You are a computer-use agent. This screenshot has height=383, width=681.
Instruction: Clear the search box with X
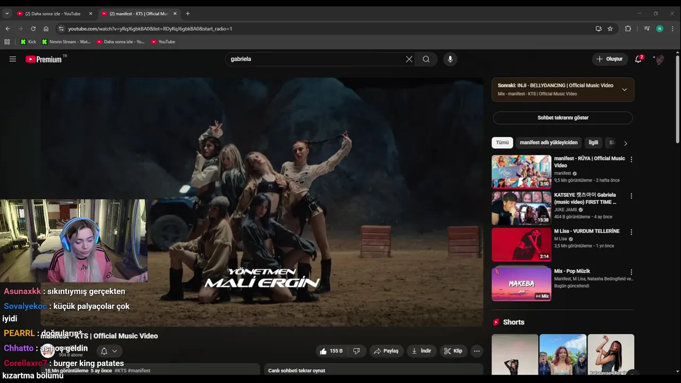click(409, 59)
